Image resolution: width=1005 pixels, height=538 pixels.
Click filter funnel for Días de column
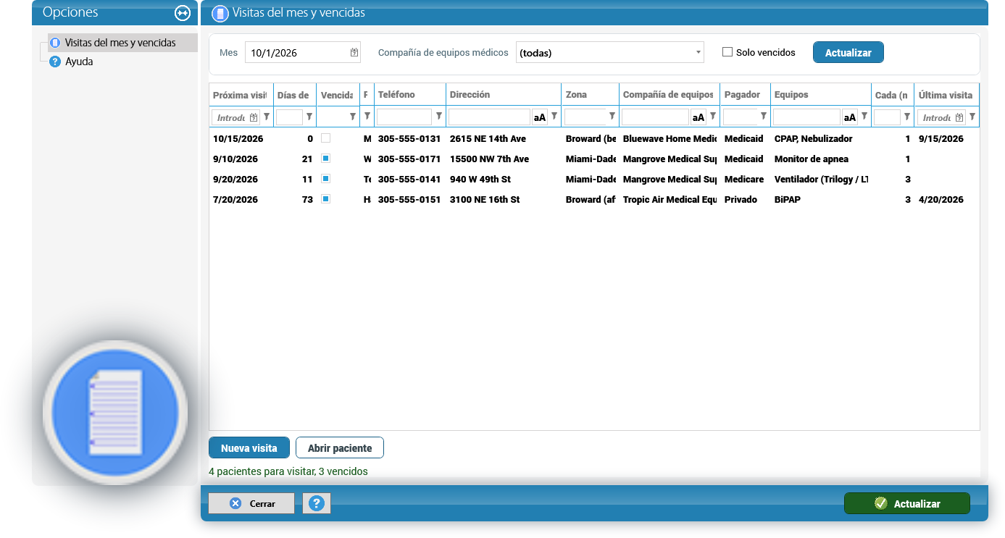(x=309, y=117)
